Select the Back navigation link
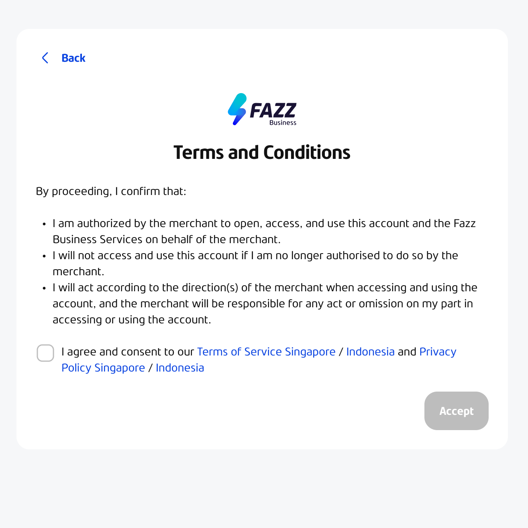The height and width of the screenshot is (528, 528). 73,58
